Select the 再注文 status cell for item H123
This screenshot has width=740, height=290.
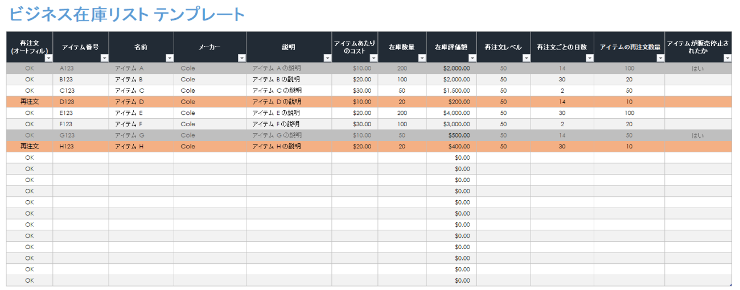pyautogui.click(x=30, y=146)
